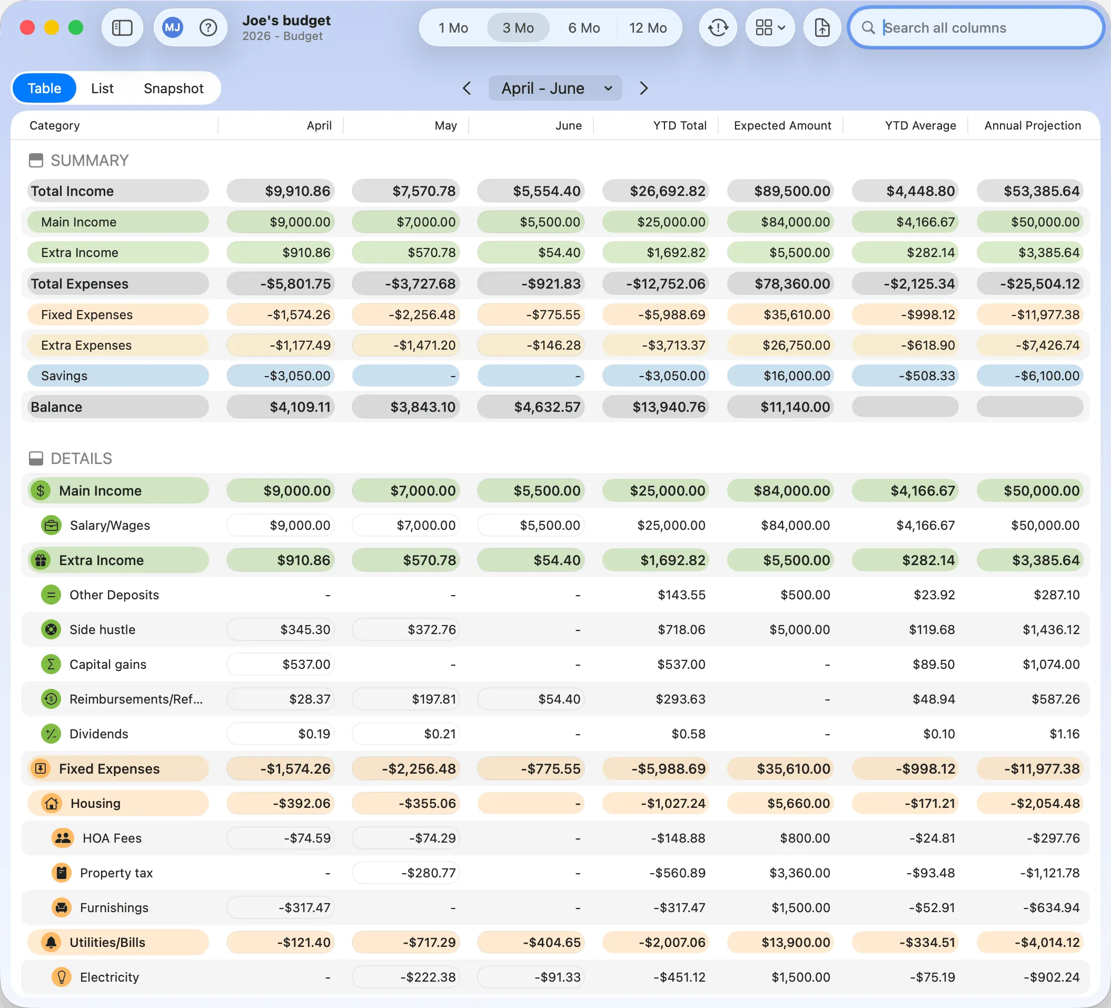This screenshot has height=1008, width=1111.
Task: Collapse the Main Income details group
Action: (118, 490)
